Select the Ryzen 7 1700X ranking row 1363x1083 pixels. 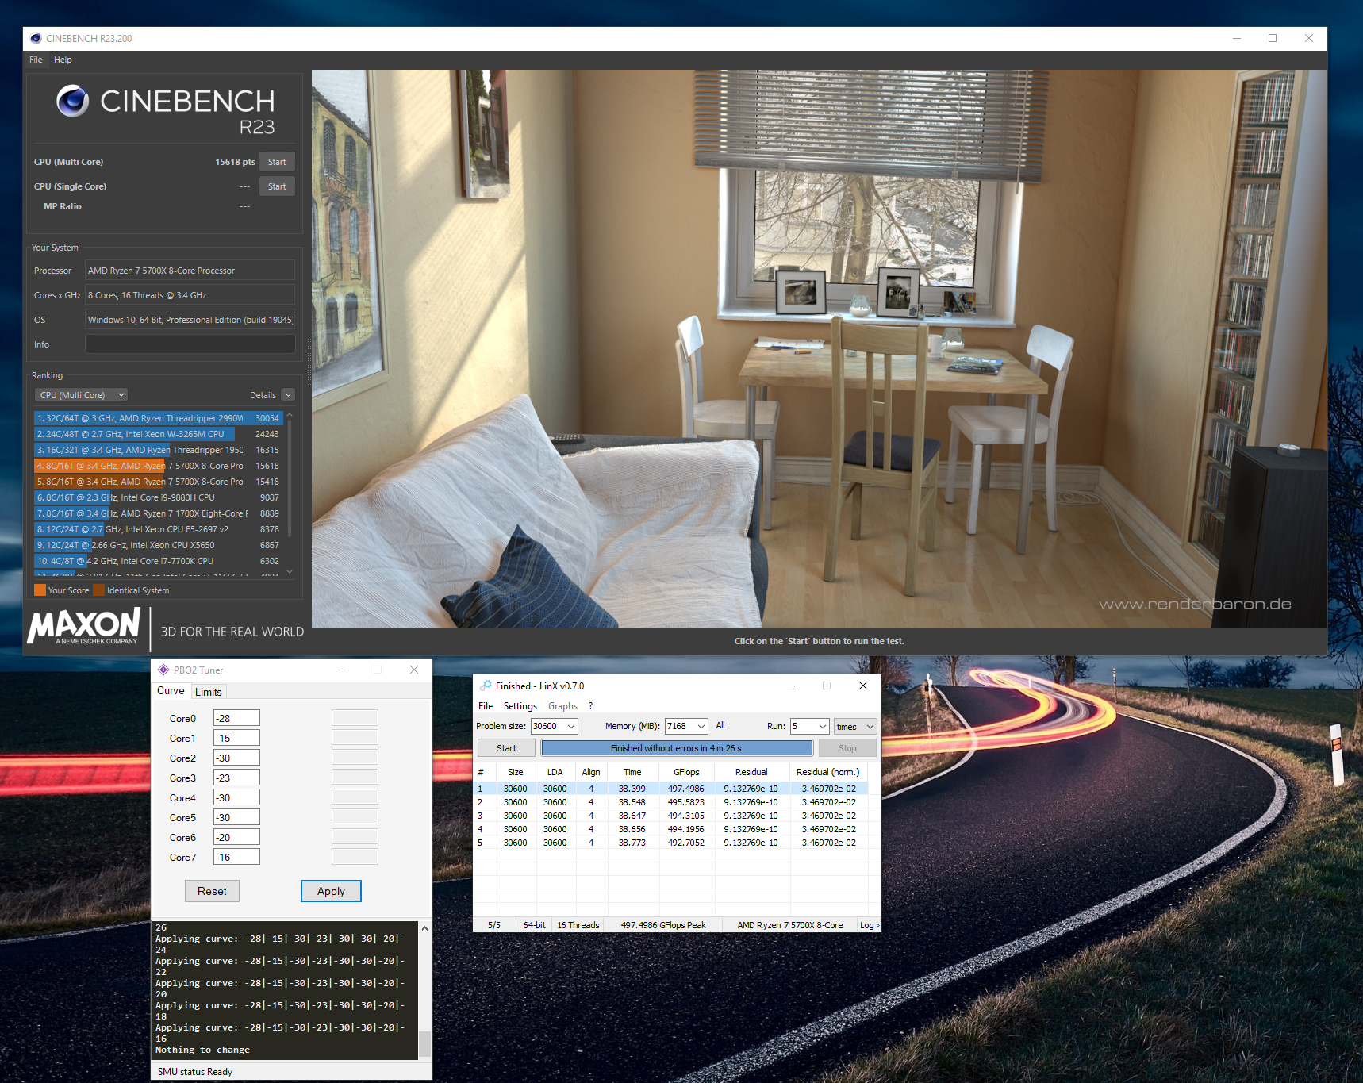(x=158, y=513)
